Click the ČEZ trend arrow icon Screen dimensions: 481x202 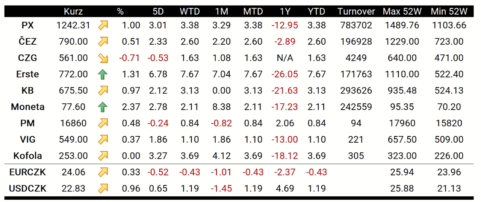pyautogui.click(x=103, y=42)
